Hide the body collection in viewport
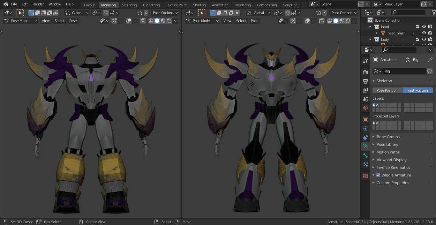 tap(424, 40)
